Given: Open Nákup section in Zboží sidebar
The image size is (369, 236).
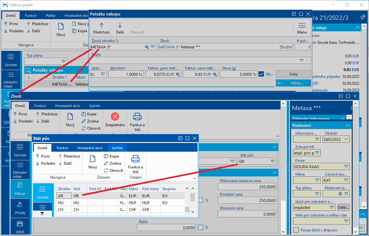Looking at the screenshot, I should [20, 189].
